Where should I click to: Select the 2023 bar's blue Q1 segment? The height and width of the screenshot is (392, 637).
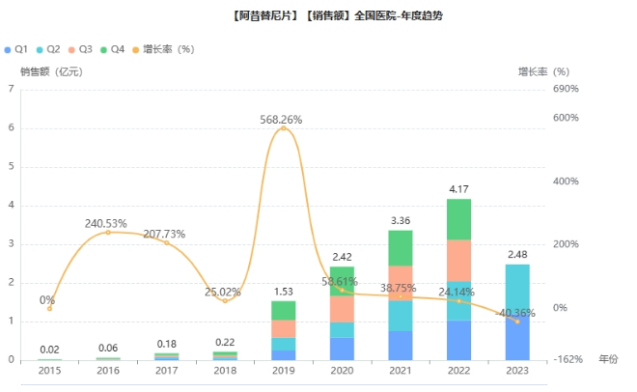517,337
